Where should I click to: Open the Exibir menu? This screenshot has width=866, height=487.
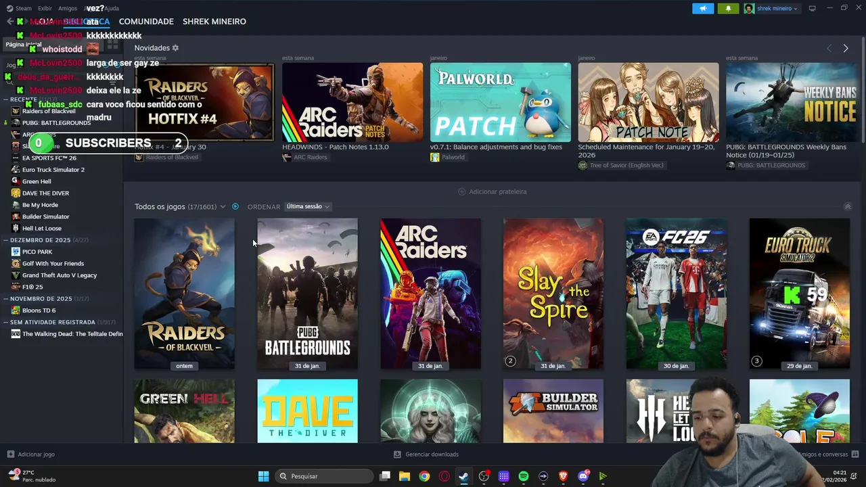click(45, 8)
